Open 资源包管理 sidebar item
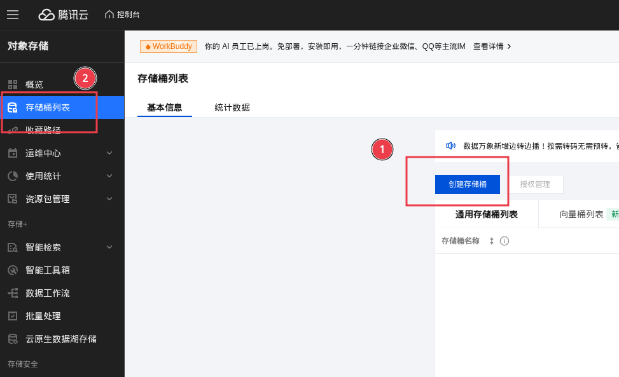The height and width of the screenshot is (377, 619). 62,199
